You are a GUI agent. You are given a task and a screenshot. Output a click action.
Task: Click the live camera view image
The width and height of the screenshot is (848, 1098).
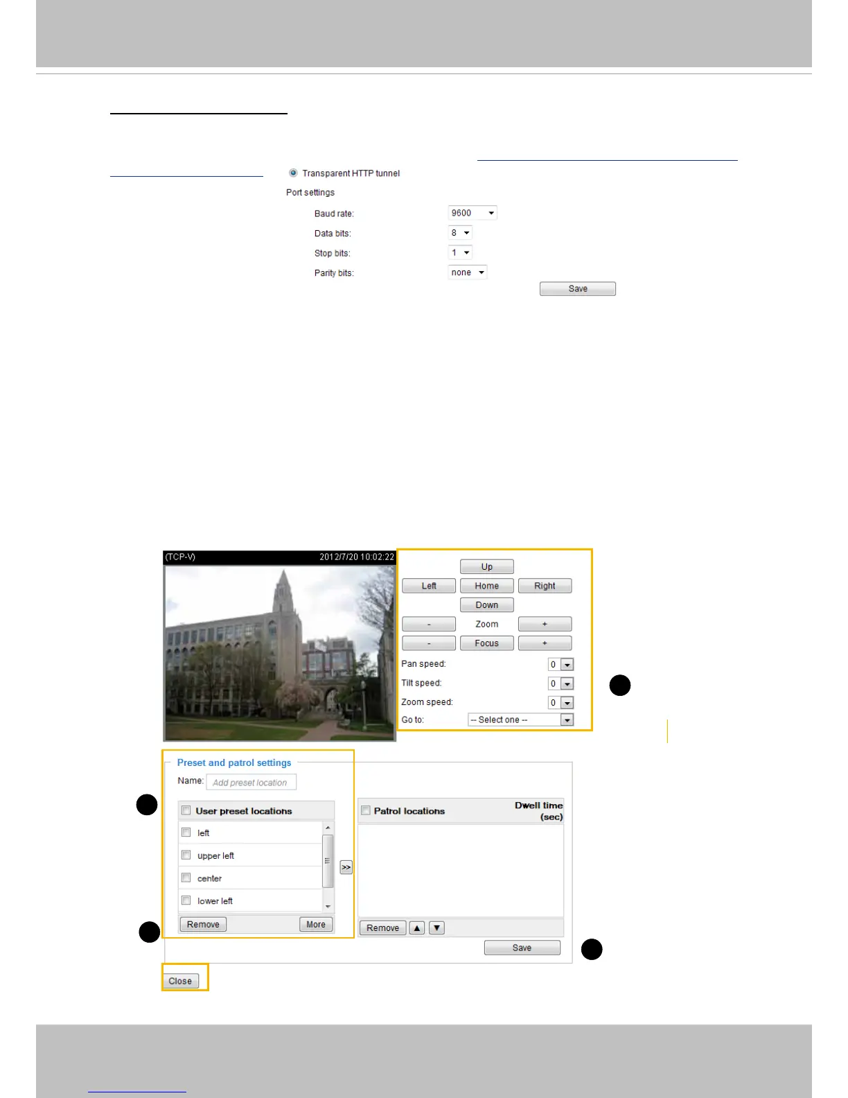[279, 652]
